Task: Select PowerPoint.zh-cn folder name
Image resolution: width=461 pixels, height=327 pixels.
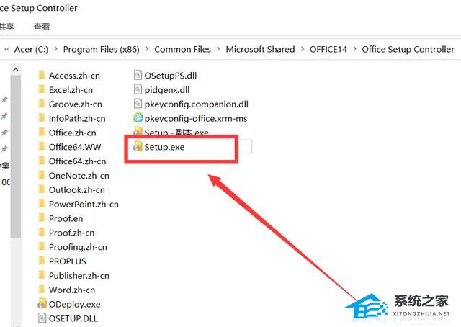Action: (x=84, y=204)
